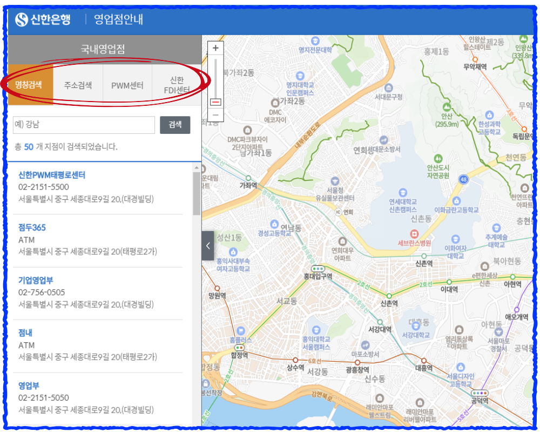Image resolution: width=540 pixels, height=432 pixels.
Task: Switch to the 주소검색 tab
Action: [x=78, y=85]
